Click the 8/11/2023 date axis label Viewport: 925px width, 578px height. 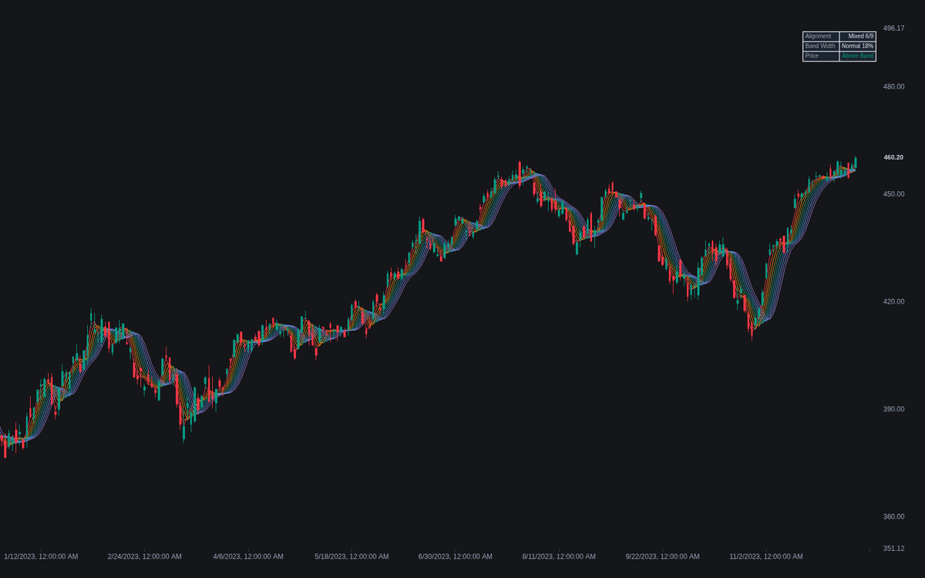click(x=559, y=556)
